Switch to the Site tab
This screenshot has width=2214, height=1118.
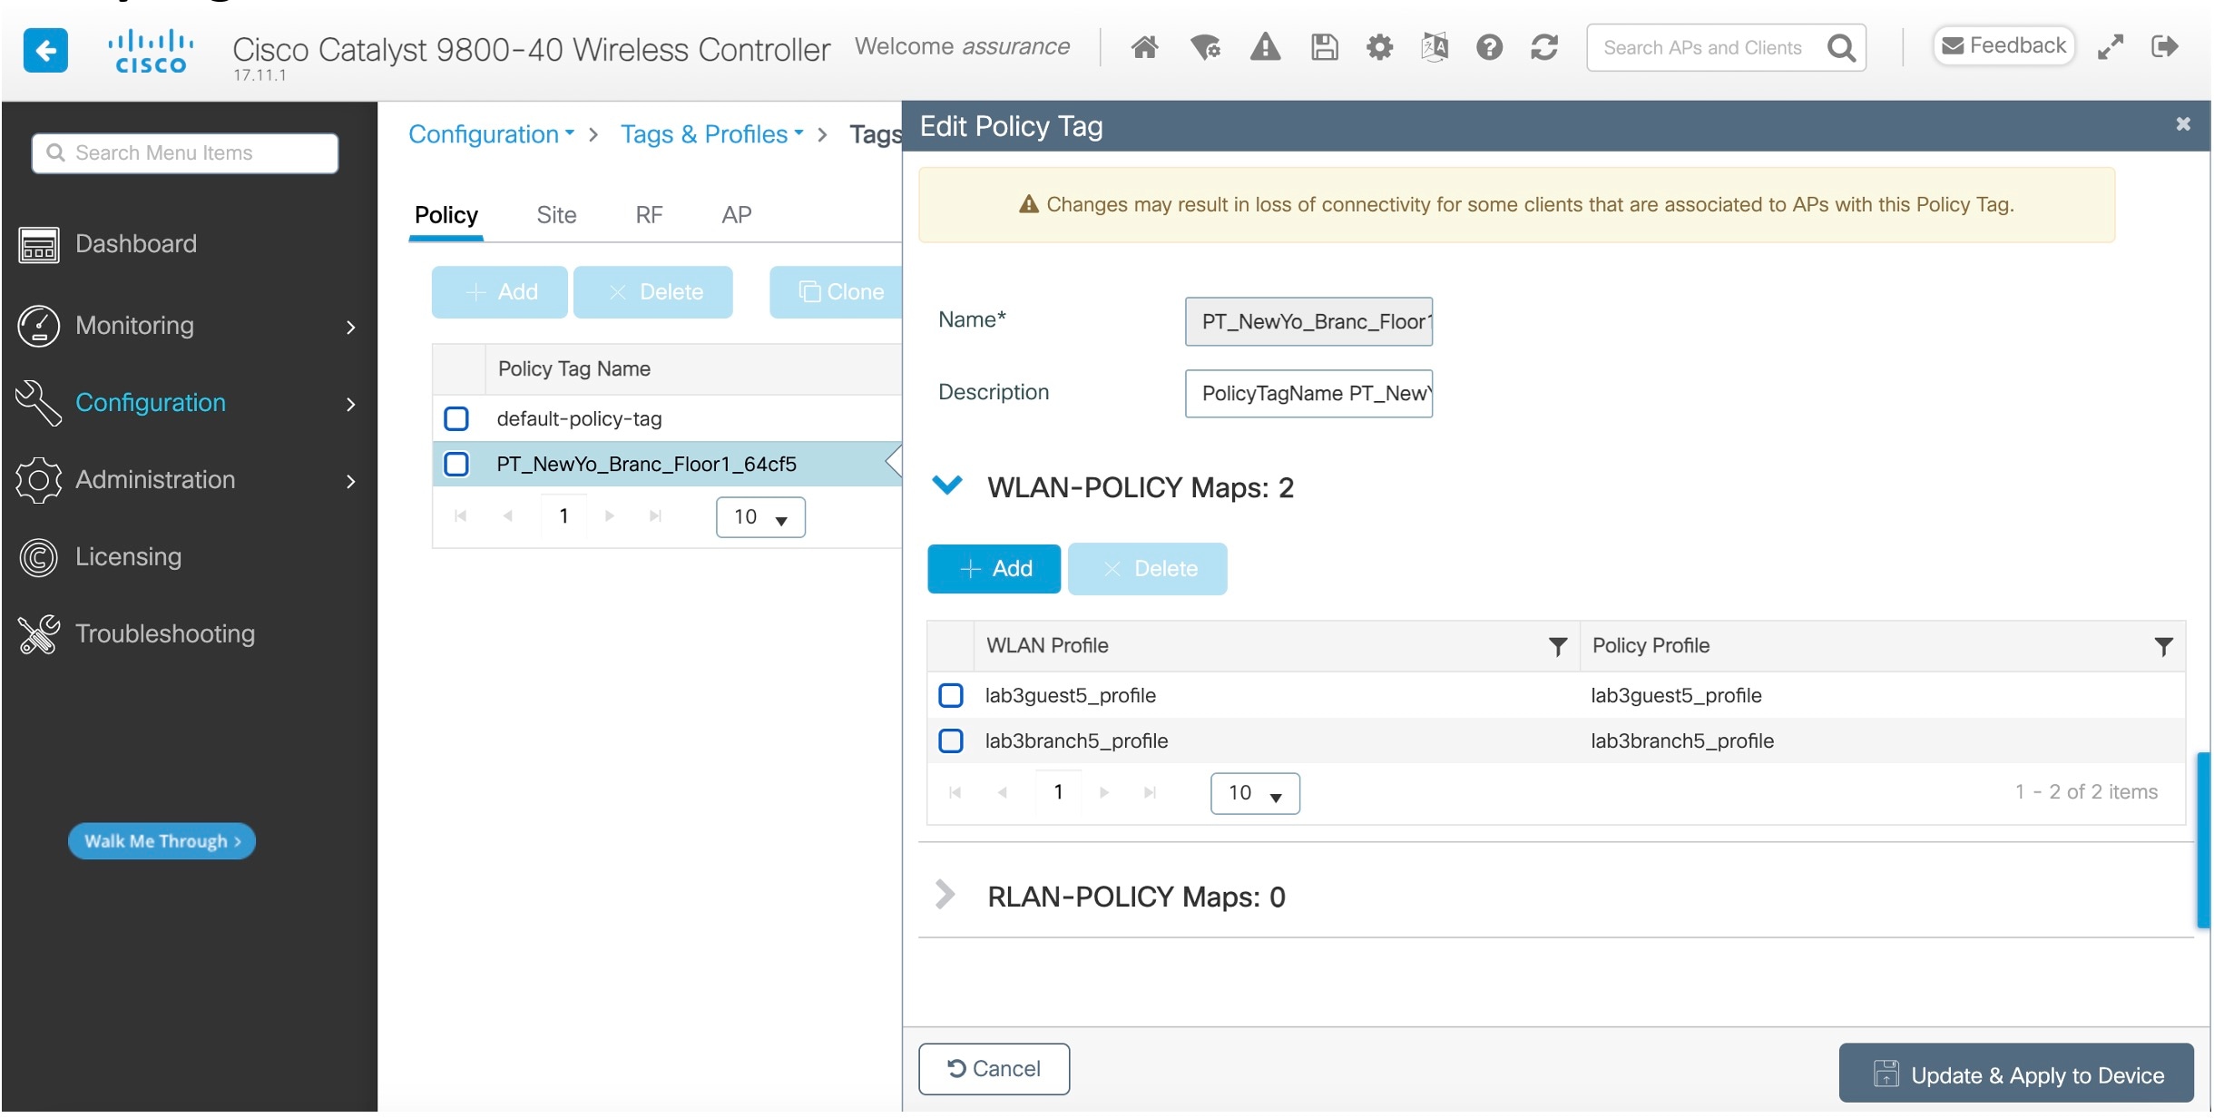click(555, 215)
